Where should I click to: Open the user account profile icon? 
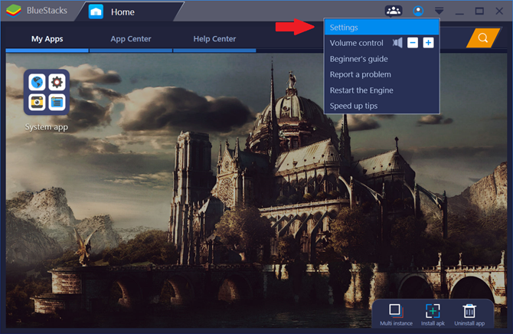click(x=418, y=11)
